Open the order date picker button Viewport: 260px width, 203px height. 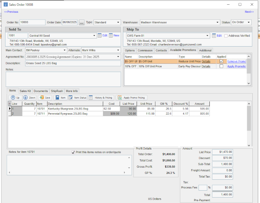[81, 23]
